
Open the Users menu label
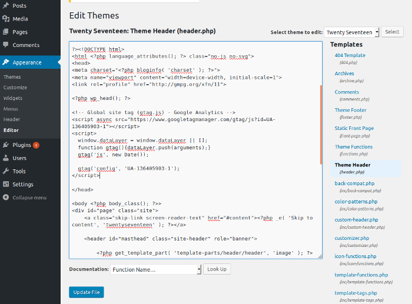pyautogui.click(x=19, y=158)
